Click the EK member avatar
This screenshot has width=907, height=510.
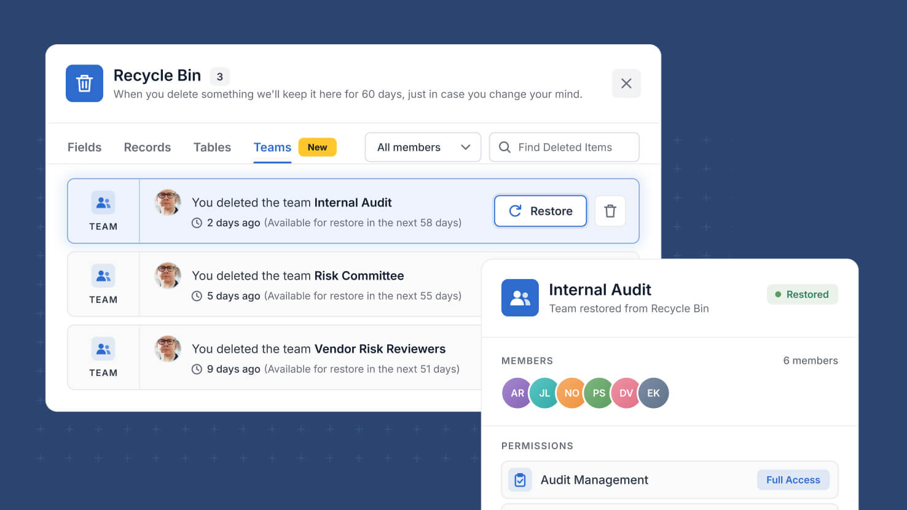coord(653,393)
